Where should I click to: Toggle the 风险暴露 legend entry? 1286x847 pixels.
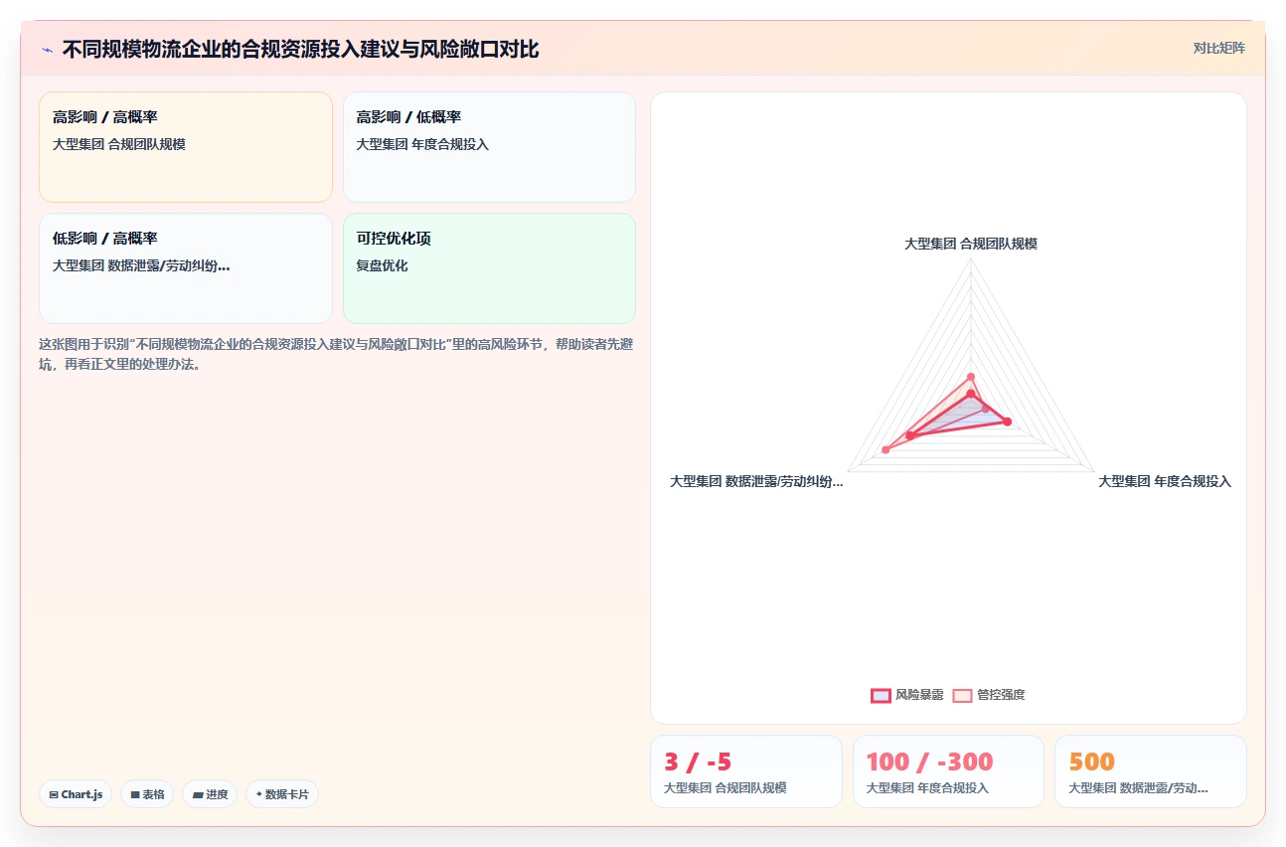pos(907,695)
